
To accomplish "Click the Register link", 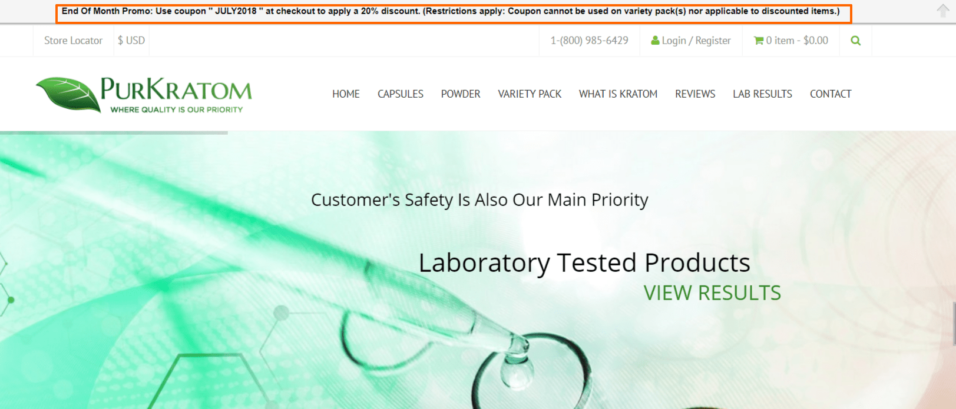I will click(x=713, y=41).
